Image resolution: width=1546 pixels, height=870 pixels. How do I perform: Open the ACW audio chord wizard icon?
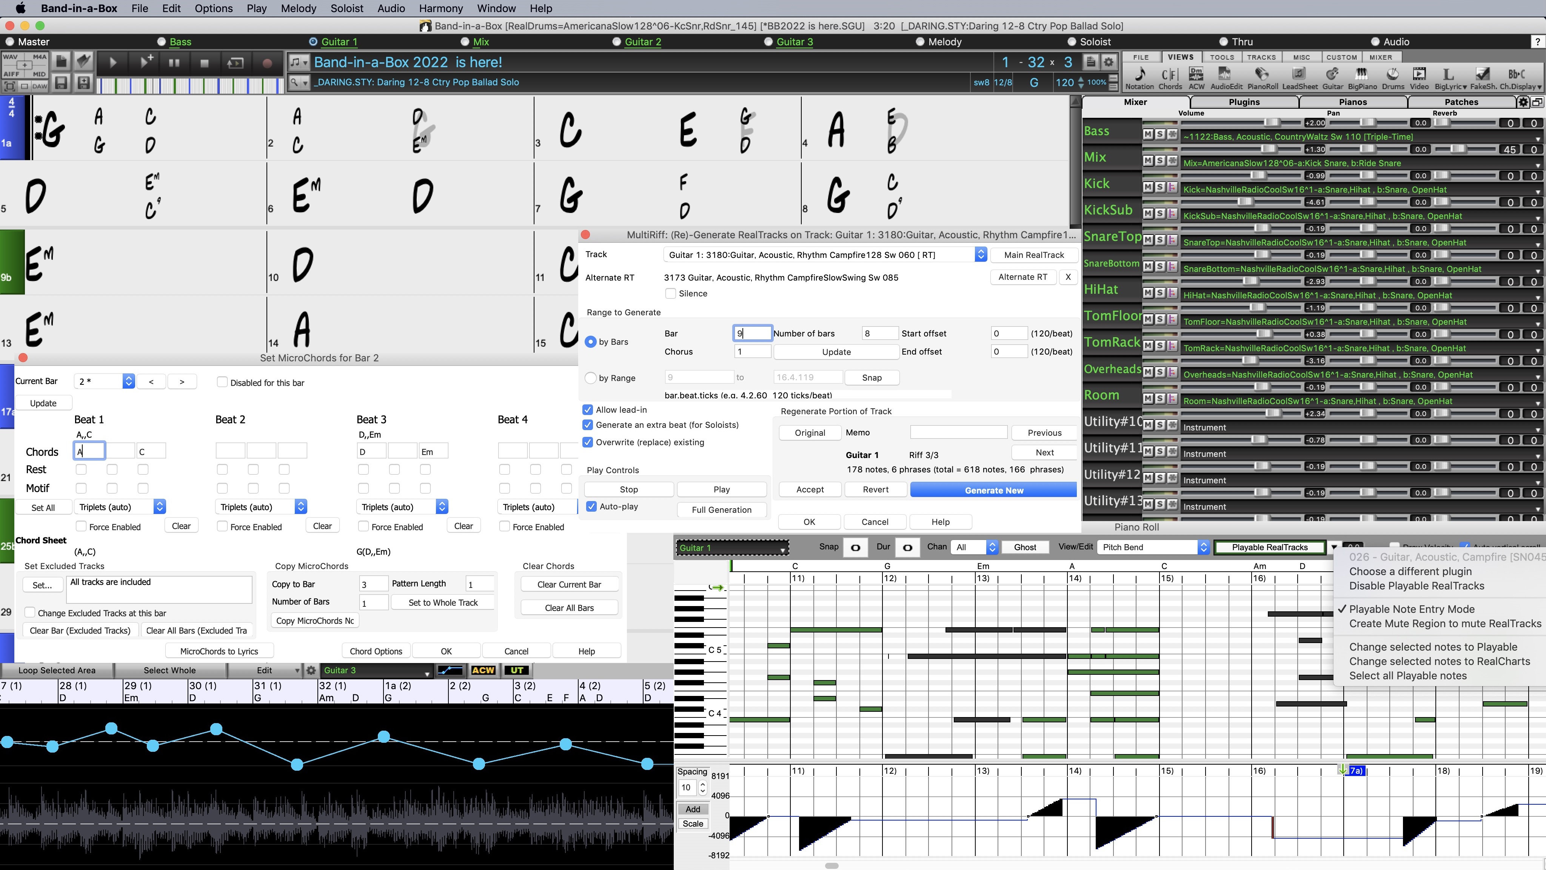pos(1196,78)
